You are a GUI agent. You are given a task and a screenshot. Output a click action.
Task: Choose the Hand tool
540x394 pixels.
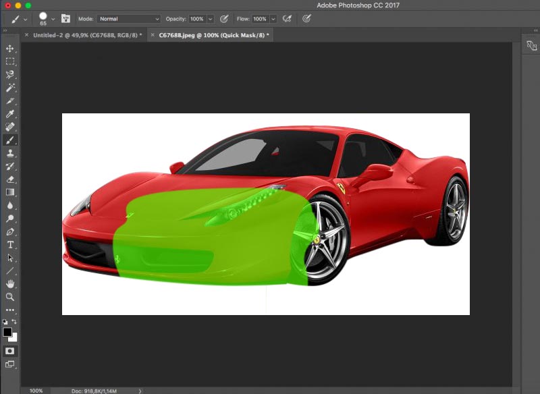10,284
